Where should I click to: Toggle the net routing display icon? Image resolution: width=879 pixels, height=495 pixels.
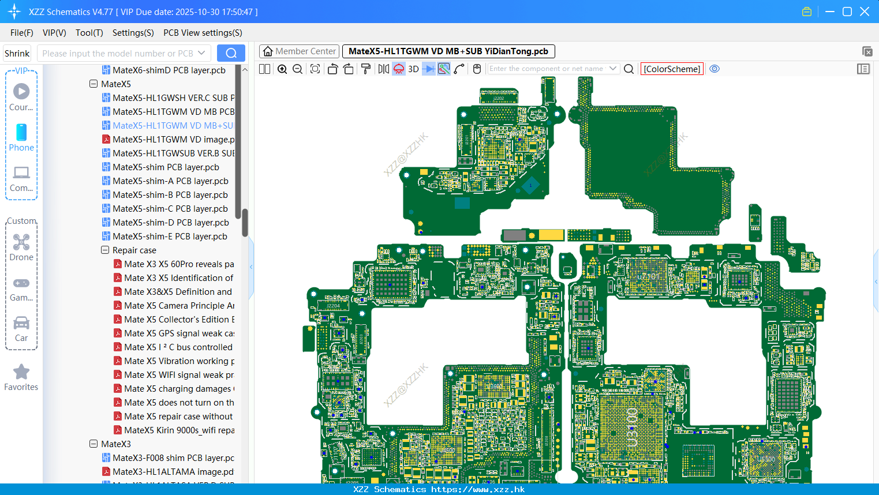pos(444,69)
